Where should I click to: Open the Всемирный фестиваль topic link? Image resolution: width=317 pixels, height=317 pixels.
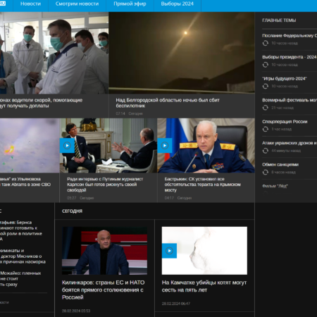click(x=290, y=100)
